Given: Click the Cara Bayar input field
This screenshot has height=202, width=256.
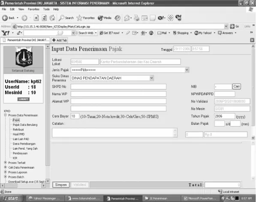Looking at the screenshot, I should point(75,116).
